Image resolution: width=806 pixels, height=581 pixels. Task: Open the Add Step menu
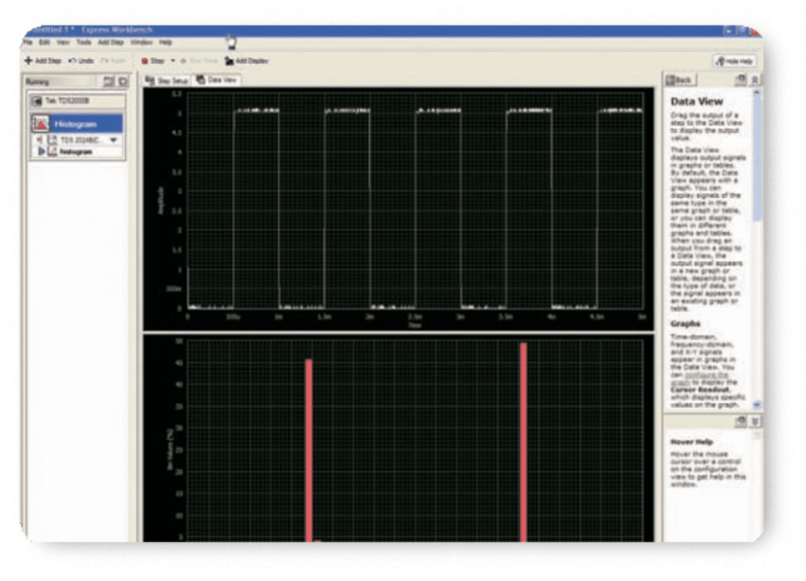(x=110, y=42)
